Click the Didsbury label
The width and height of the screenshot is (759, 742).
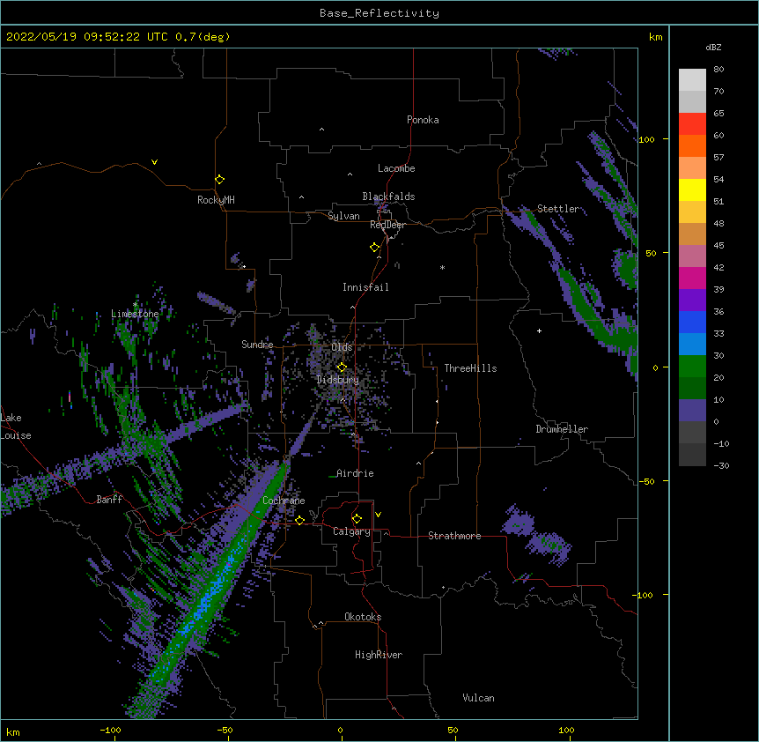coord(338,380)
